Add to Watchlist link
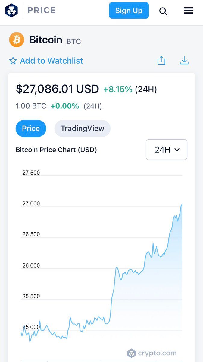Screen dimensions: 203x362 [52, 61]
